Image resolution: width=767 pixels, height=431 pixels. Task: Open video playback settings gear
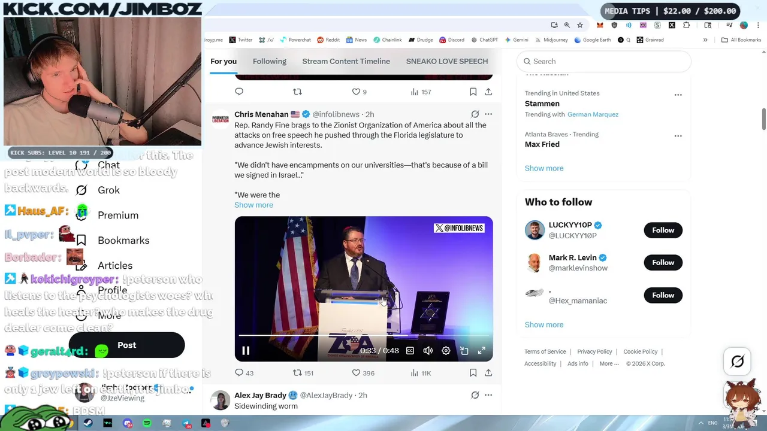pos(446,351)
